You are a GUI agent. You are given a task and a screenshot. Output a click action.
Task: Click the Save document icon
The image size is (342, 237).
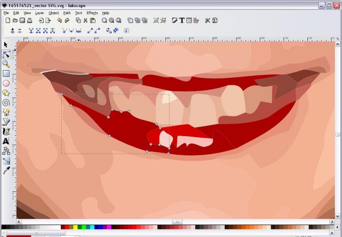[x=22, y=20]
